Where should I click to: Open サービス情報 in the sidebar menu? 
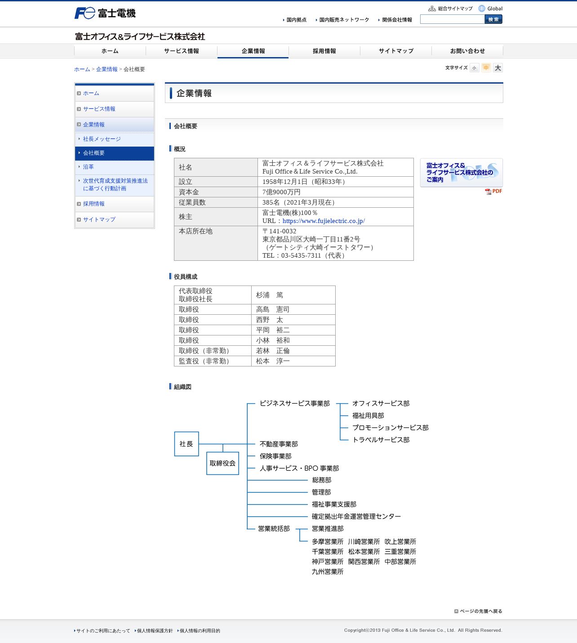pyautogui.click(x=115, y=109)
